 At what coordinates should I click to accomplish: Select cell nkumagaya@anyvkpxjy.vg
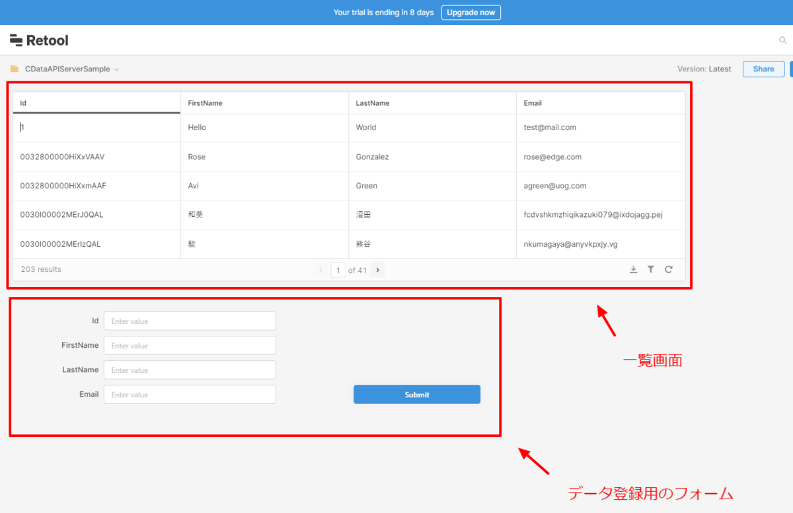(x=601, y=244)
